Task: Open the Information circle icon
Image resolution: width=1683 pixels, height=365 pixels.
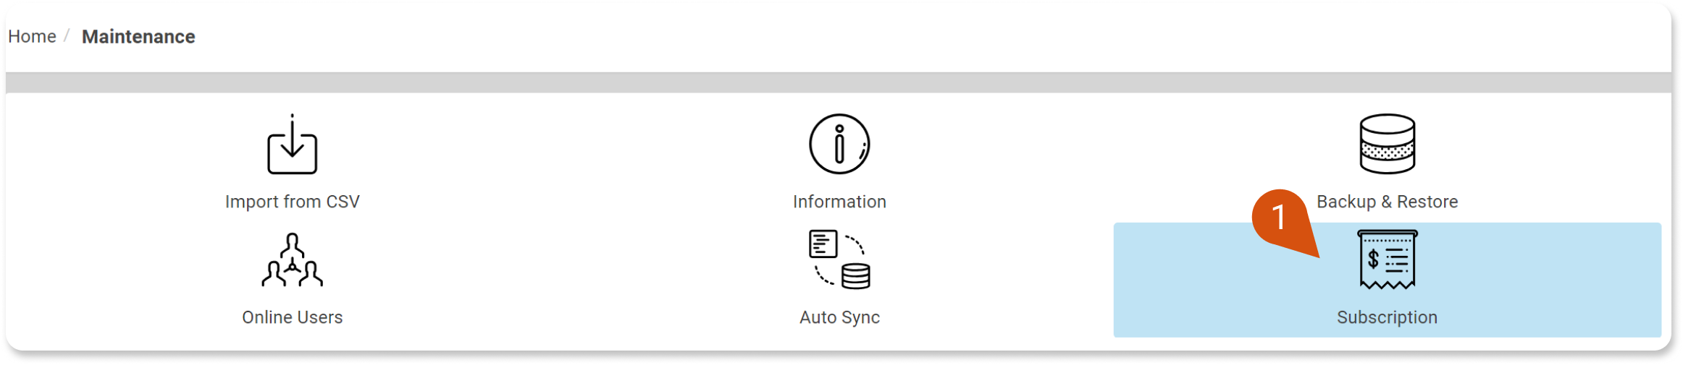Action: [839, 144]
